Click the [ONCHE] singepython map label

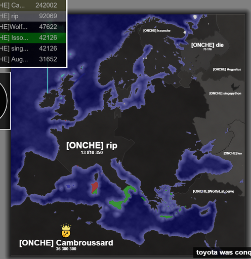[225, 94]
